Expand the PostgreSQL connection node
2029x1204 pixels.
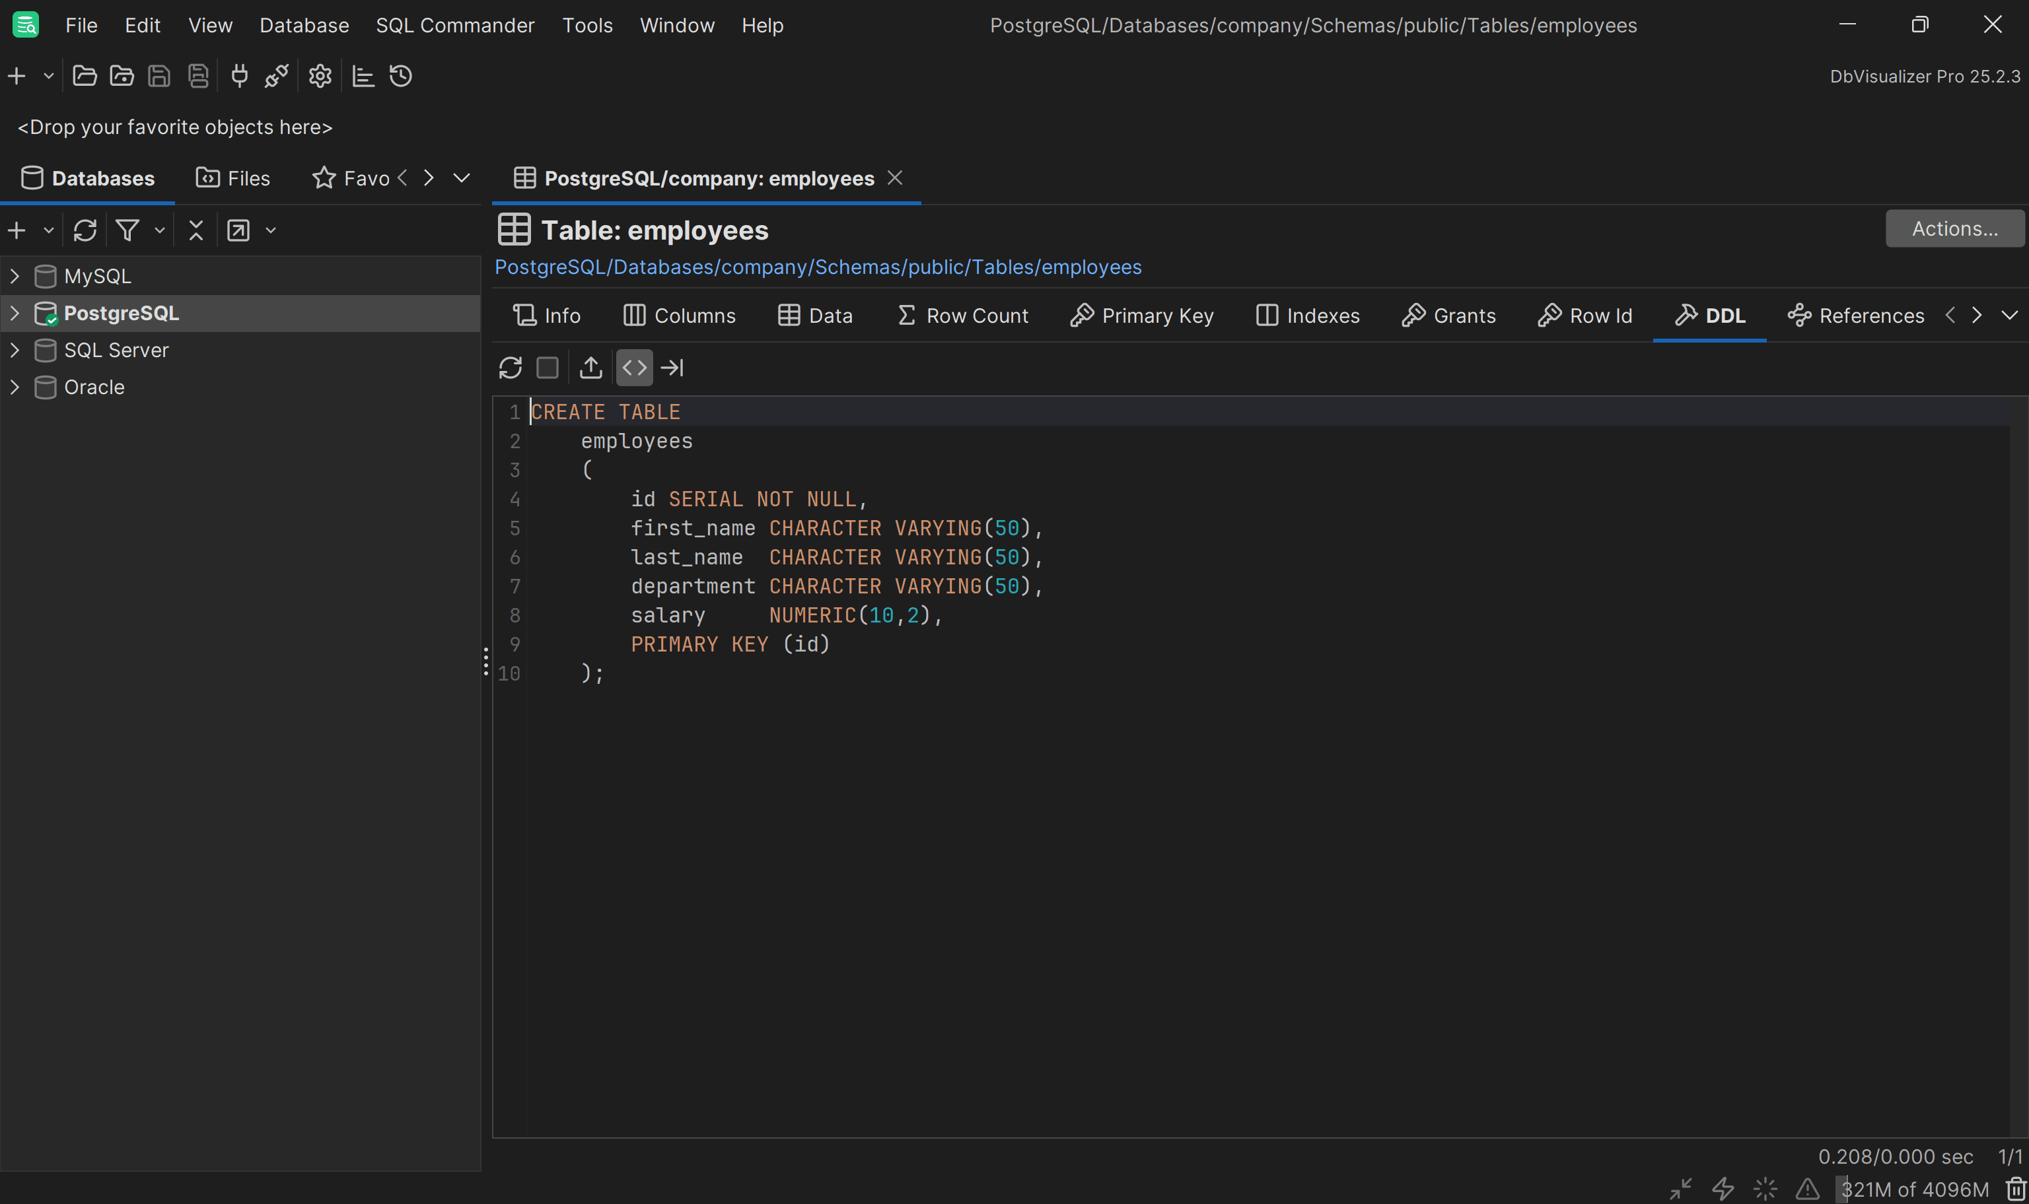[x=15, y=313]
